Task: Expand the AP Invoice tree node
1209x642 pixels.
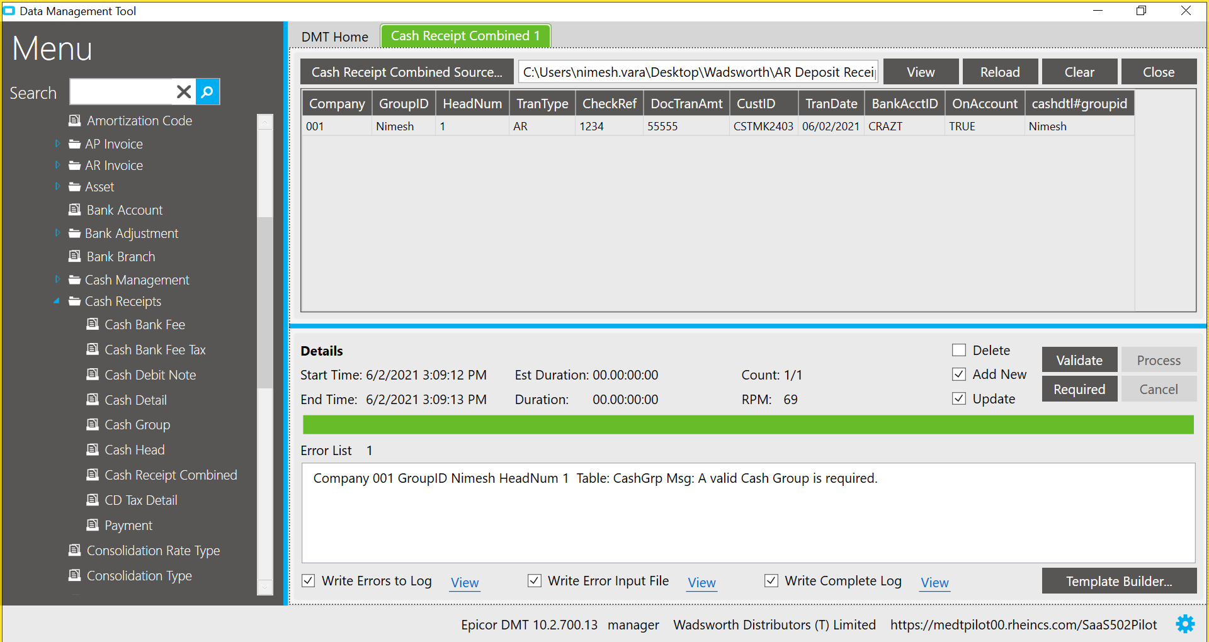Action: click(57, 144)
